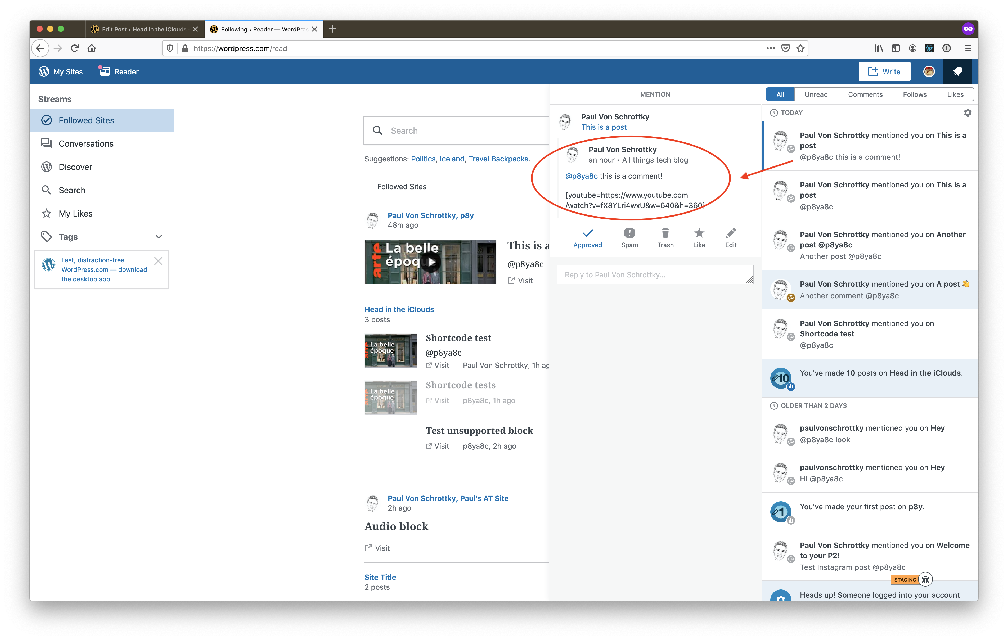Open the Politics suggestion link

(x=423, y=159)
